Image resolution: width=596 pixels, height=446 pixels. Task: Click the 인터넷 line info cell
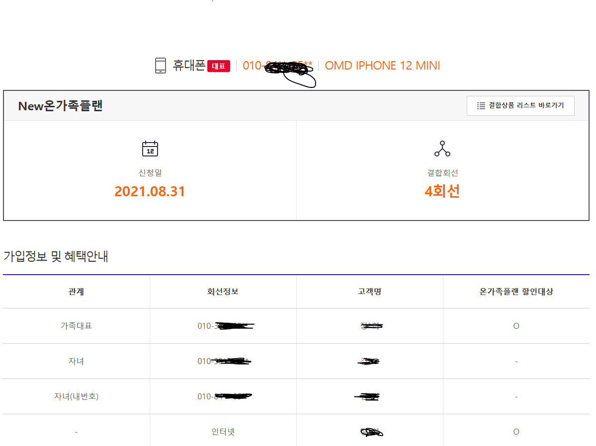[x=223, y=432]
